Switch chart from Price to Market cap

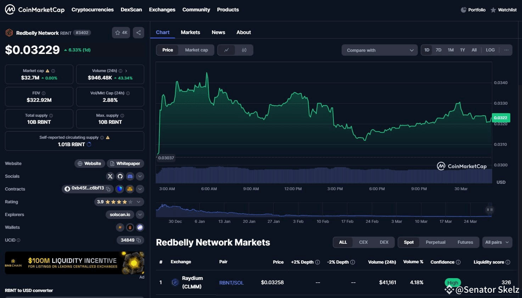[196, 50]
